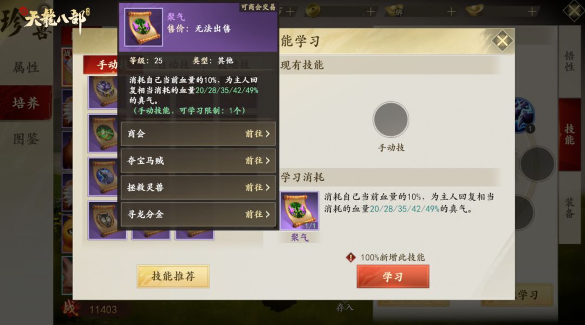The height and width of the screenshot is (325, 585).
Task: Select the green leaf skill scroll
Action: click(x=102, y=133)
